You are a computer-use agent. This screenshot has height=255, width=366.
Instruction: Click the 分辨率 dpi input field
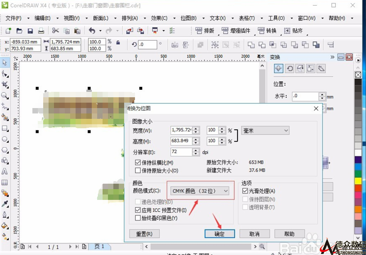click(181, 152)
